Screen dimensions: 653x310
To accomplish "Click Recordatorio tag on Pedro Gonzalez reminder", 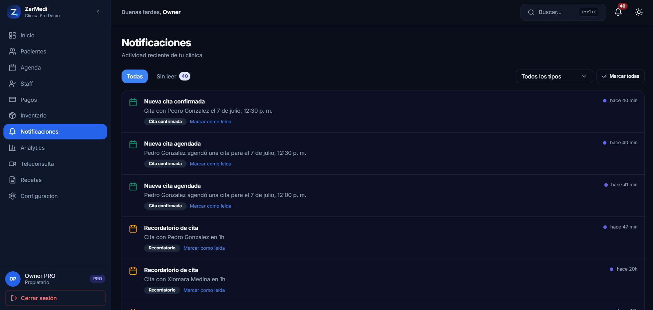I will (162, 248).
